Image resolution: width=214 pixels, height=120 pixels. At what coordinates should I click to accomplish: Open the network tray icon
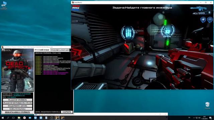(x=197, y=118)
